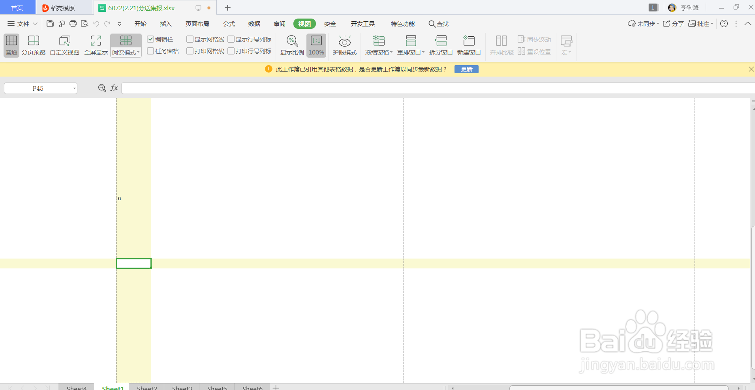The width and height of the screenshot is (755, 390).
Task: Open the Security (安全) tab
Action: (x=330, y=24)
